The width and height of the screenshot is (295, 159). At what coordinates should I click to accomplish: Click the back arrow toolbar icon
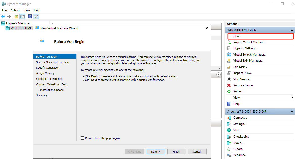coord(3,17)
